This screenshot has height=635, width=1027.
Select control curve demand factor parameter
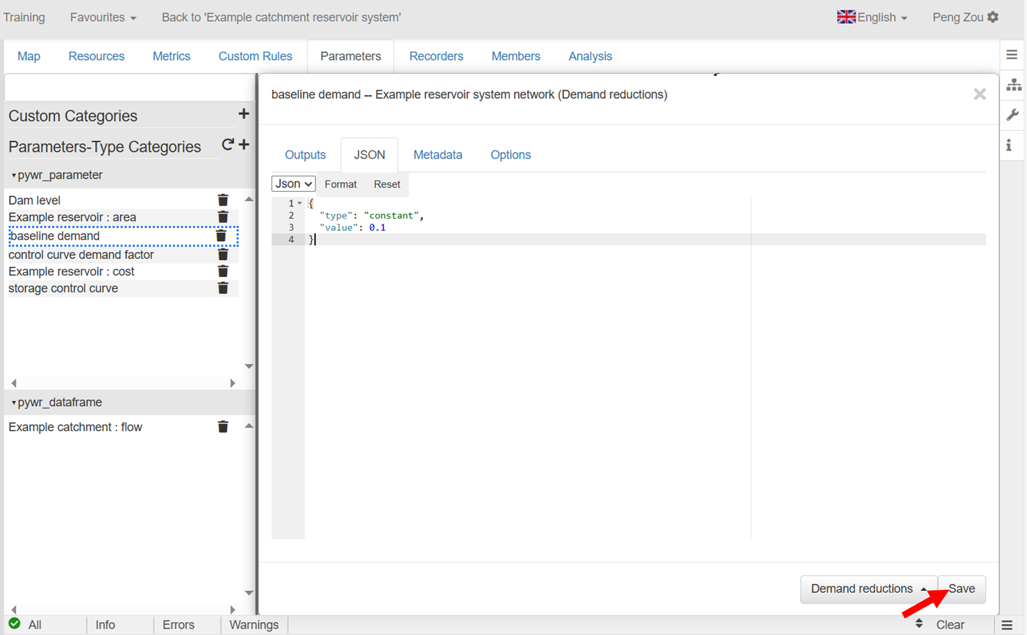click(81, 255)
